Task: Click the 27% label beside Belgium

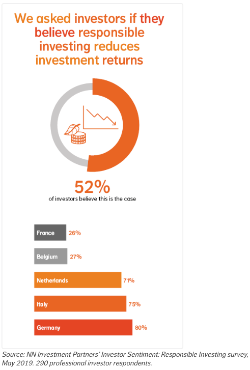Action: (x=75, y=257)
